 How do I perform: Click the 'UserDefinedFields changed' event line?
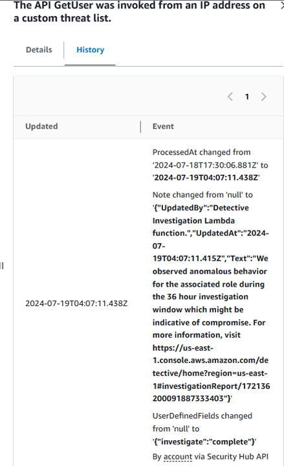202,416
